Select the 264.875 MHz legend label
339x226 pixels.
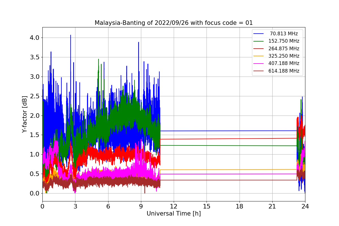pyautogui.click(x=284, y=49)
